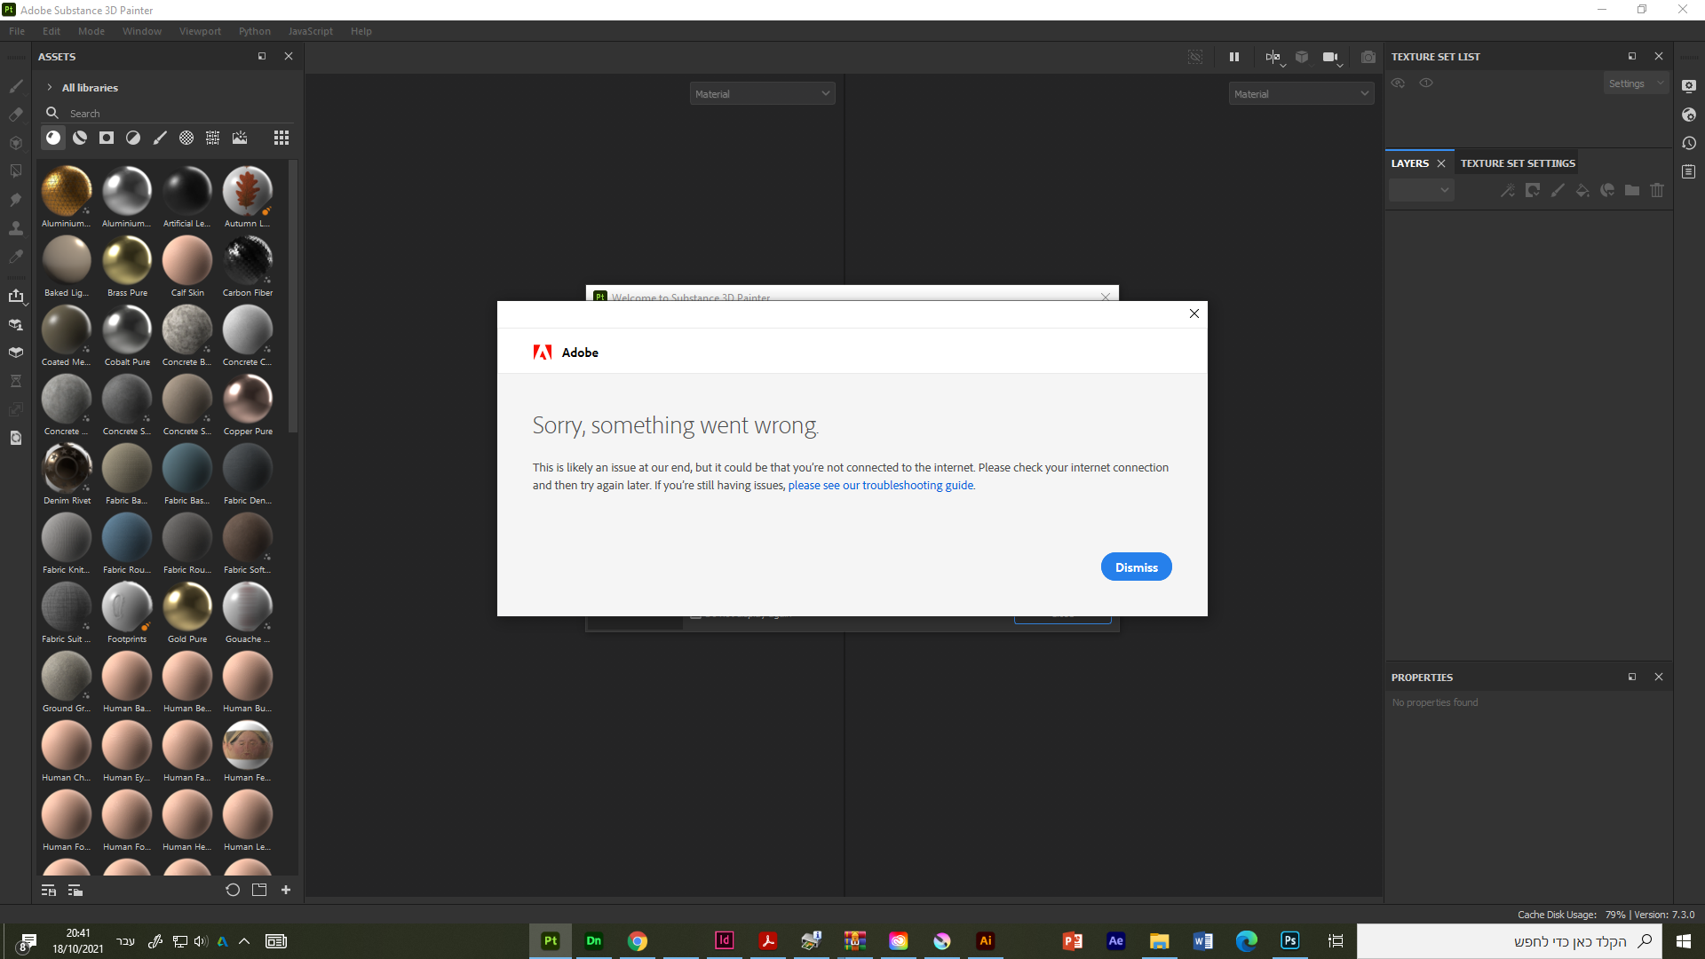Click the Dismiss button in the error dialog
The width and height of the screenshot is (1705, 959).
pyautogui.click(x=1136, y=566)
